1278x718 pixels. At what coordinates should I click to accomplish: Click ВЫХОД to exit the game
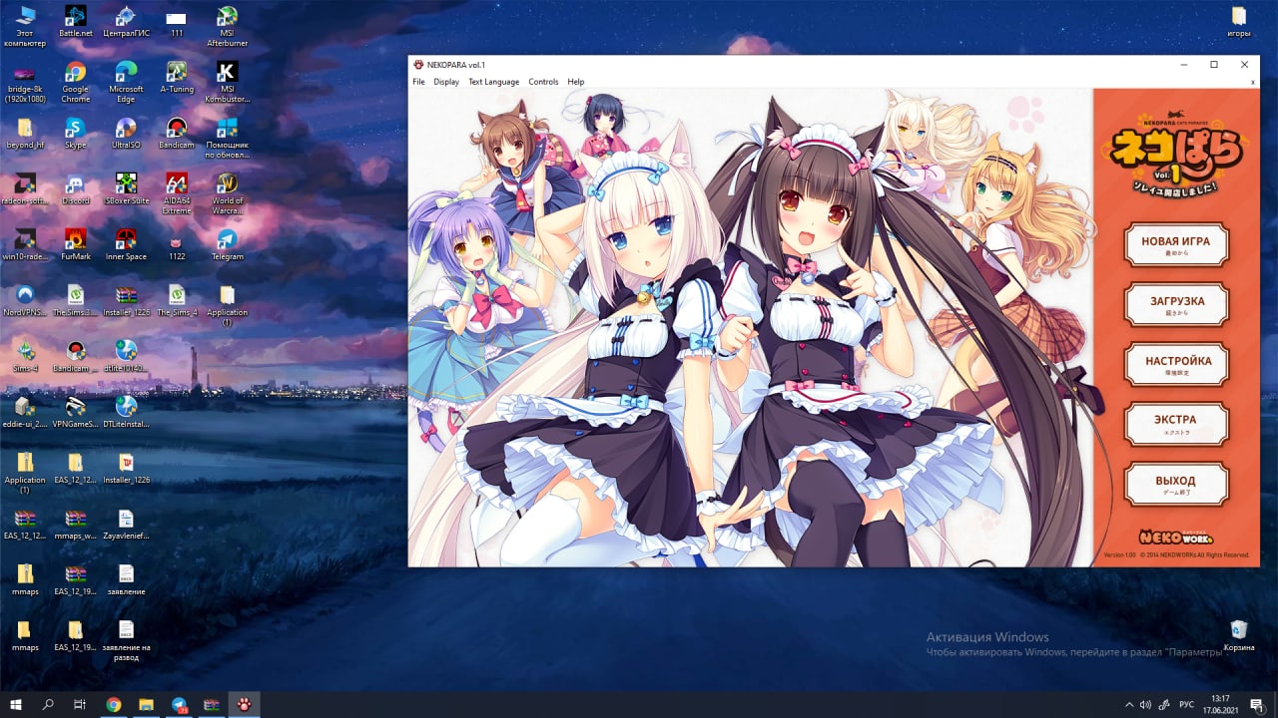(x=1176, y=484)
